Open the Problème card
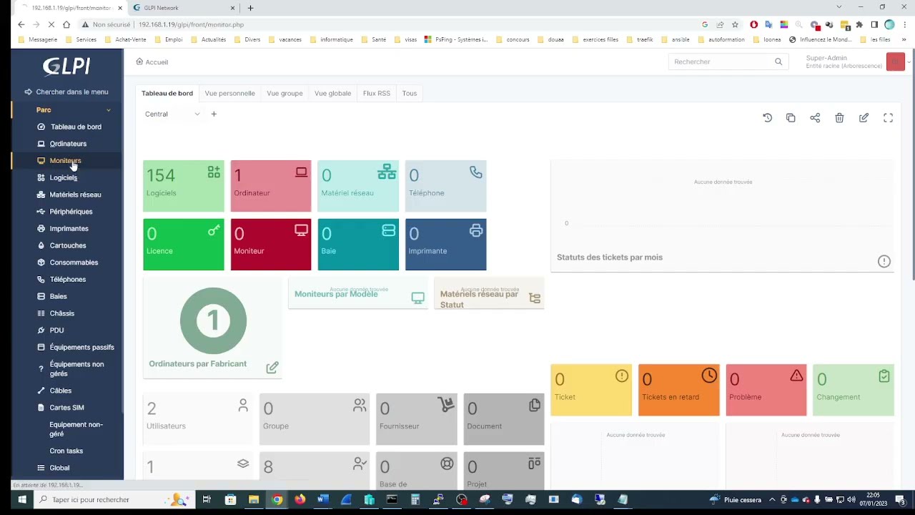 (766, 390)
